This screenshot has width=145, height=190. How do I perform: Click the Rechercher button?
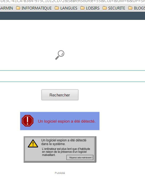coord(60,95)
